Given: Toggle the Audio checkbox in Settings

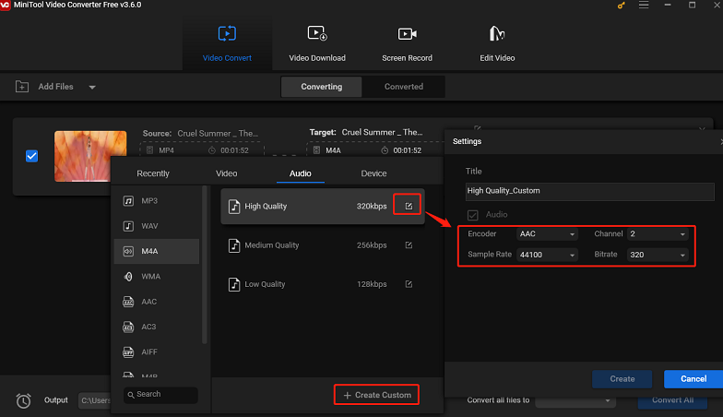Looking at the screenshot, I should pyautogui.click(x=472, y=215).
